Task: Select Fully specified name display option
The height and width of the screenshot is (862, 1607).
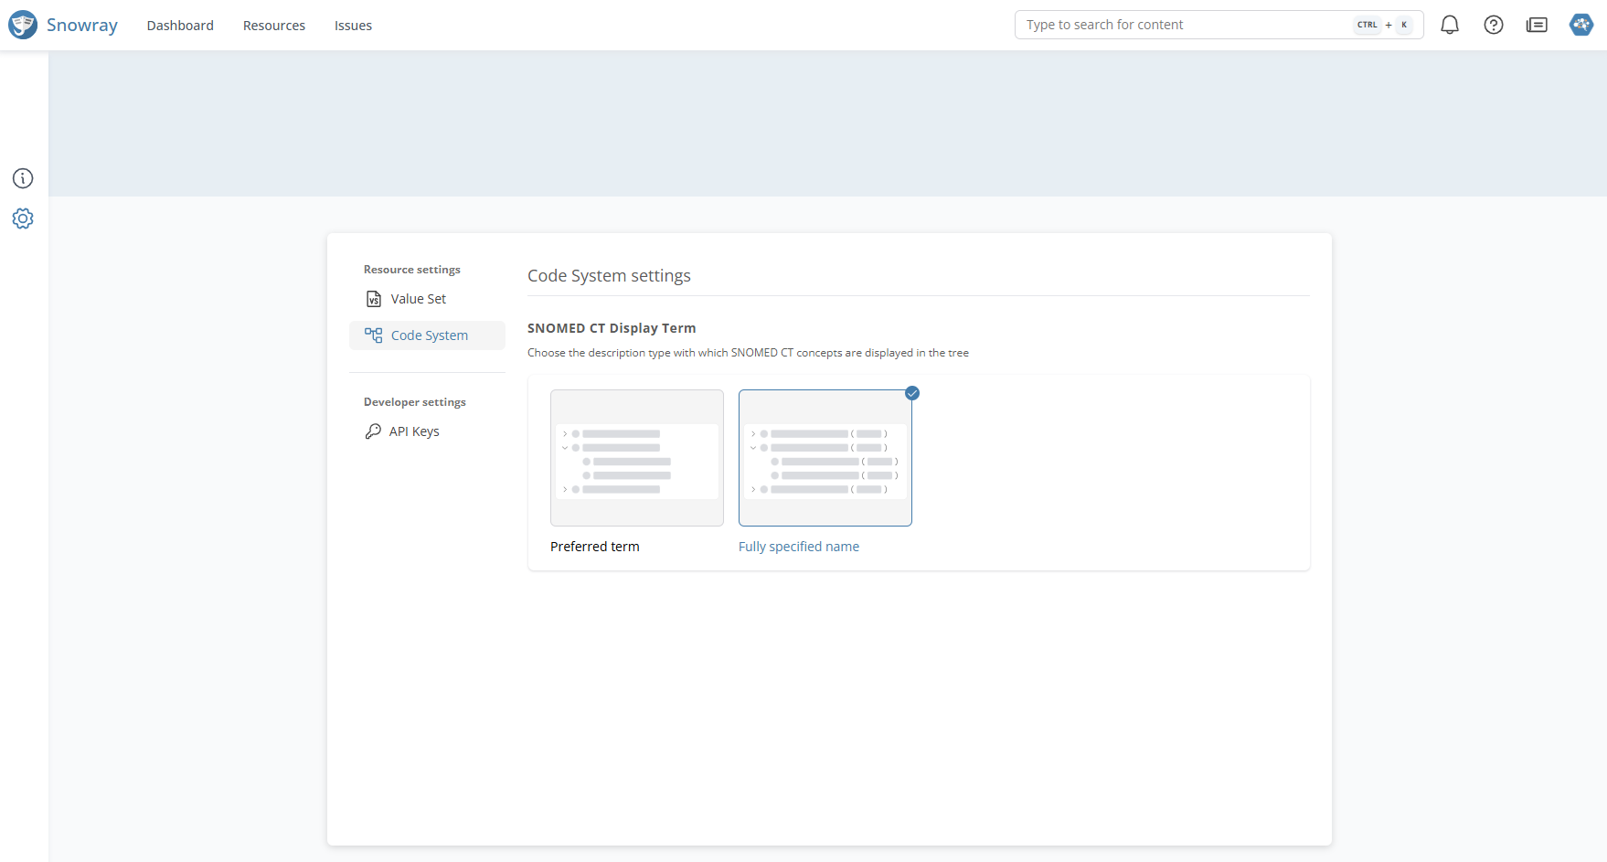Action: (x=825, y=458)
